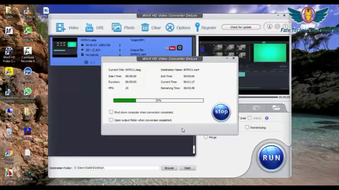The height and width of the screenshot is (190, 339).
Task: Click the Destination Folder path field
Action: tap(117, 168)
